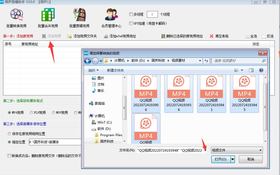The width and height of the screenshot is (280, 175).
Task: Open help with the blue question icon
Action: [x=261, y=70]
